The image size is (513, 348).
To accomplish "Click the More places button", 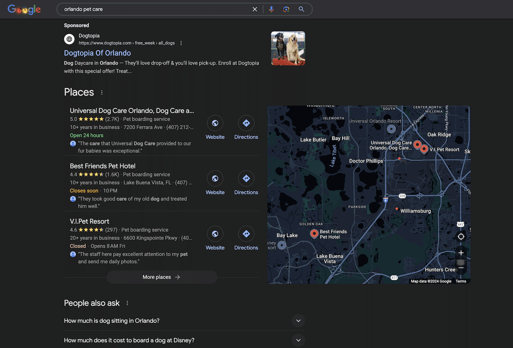I will (x=162, y=277).
